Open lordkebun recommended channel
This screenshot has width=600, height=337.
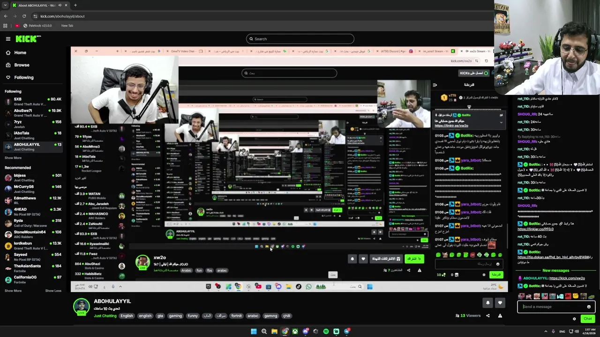(33, 245)
